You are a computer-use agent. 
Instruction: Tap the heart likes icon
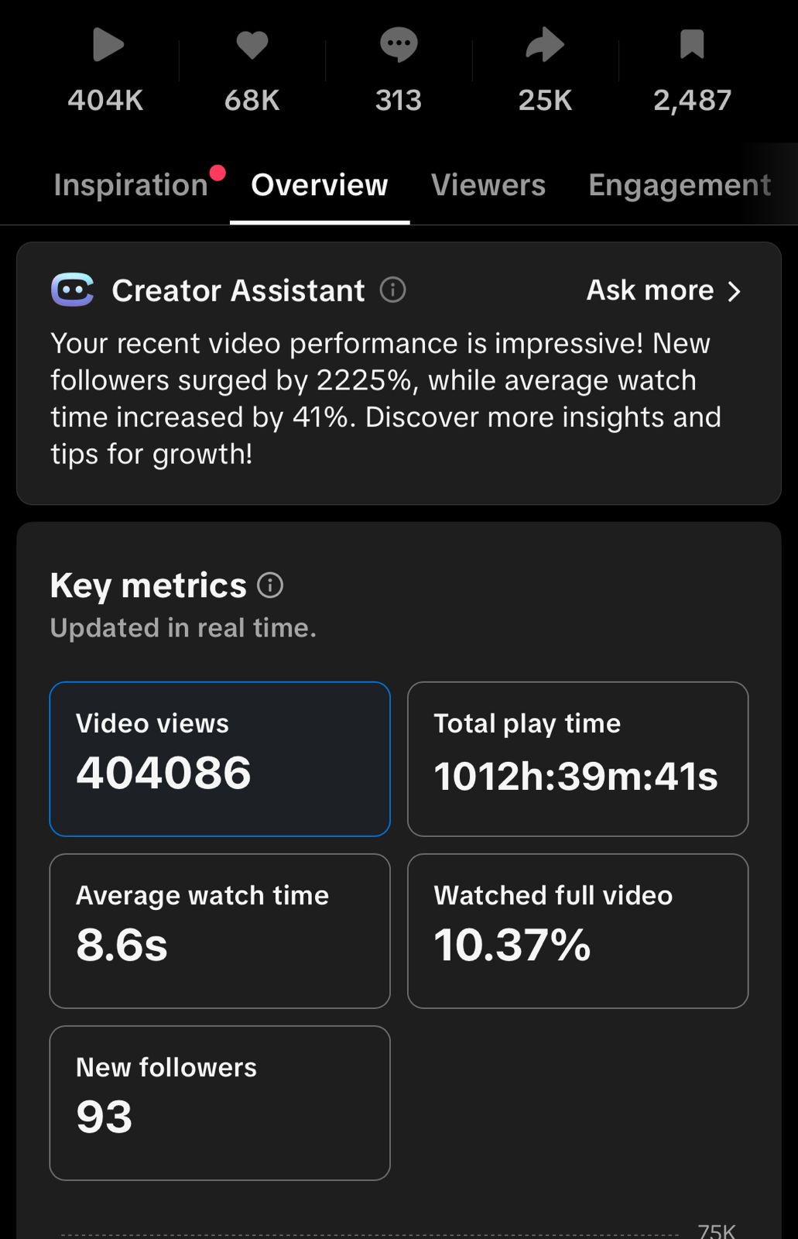coord(252,45)
